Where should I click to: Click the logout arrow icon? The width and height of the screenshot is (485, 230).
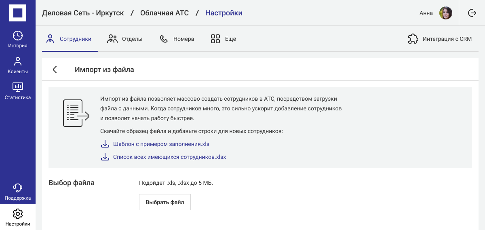coord(472,13)
